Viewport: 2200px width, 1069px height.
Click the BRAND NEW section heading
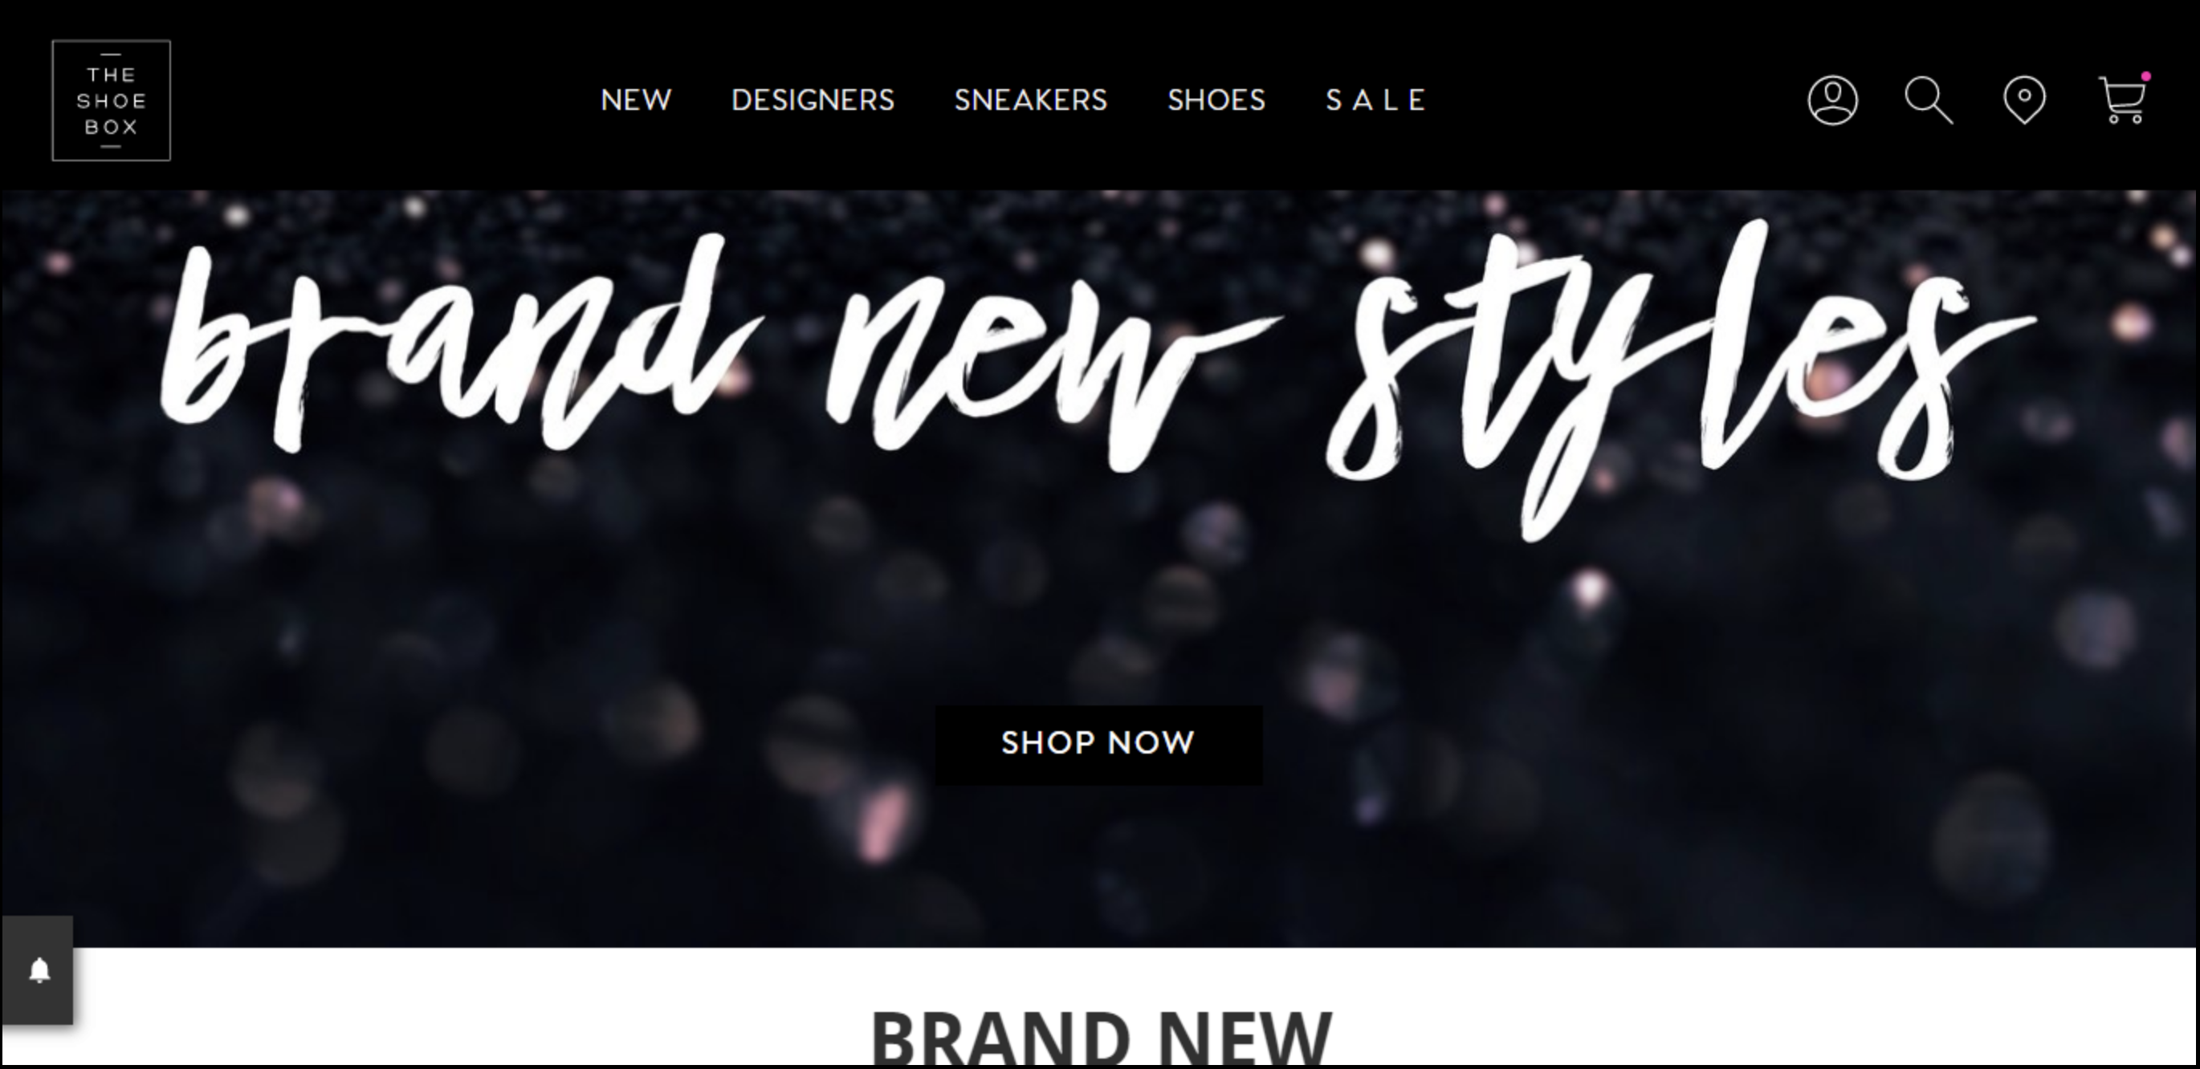pyautogui.click(x=1101, y=1038)
